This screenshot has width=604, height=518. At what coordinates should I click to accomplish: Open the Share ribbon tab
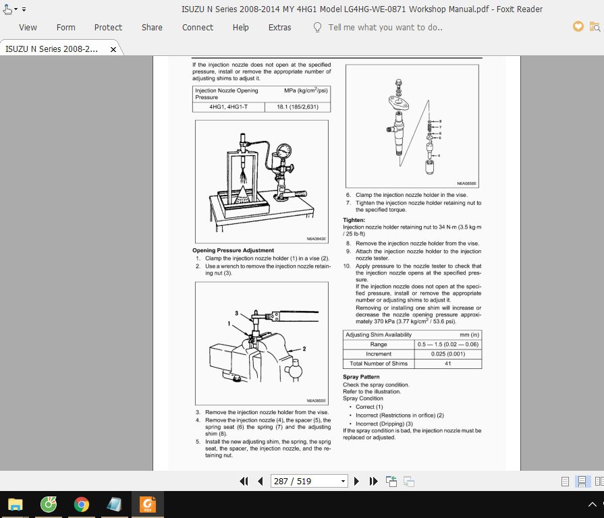tap(152, 28)
